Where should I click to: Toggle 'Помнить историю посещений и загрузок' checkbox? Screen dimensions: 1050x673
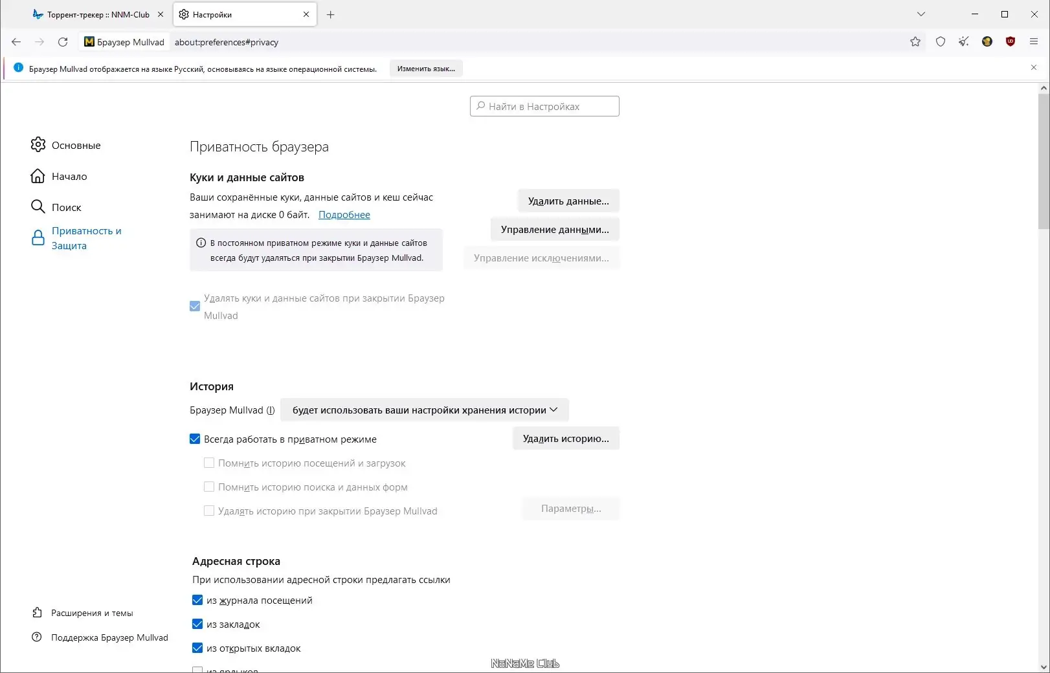tap(209, 463)
